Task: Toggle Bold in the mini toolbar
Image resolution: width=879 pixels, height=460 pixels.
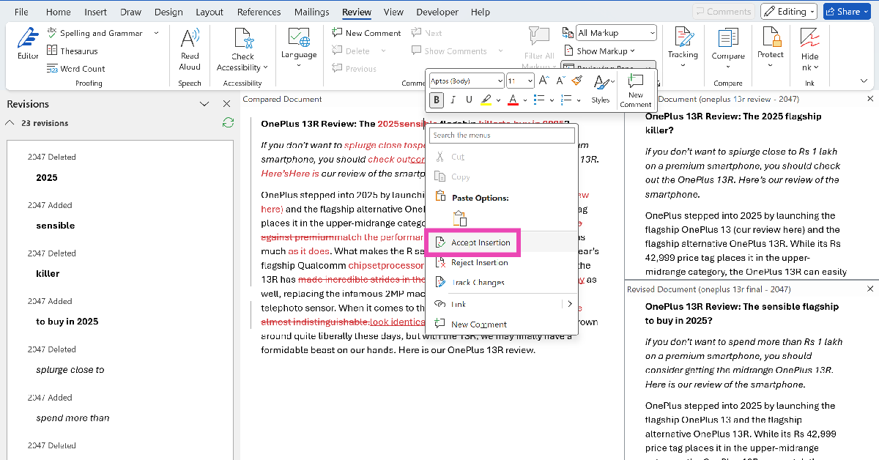Action: [437, 100]
